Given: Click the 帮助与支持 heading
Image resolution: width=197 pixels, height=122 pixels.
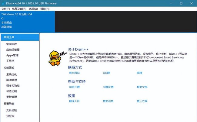Looking at the screenshot, I should (x=77, y=82).
